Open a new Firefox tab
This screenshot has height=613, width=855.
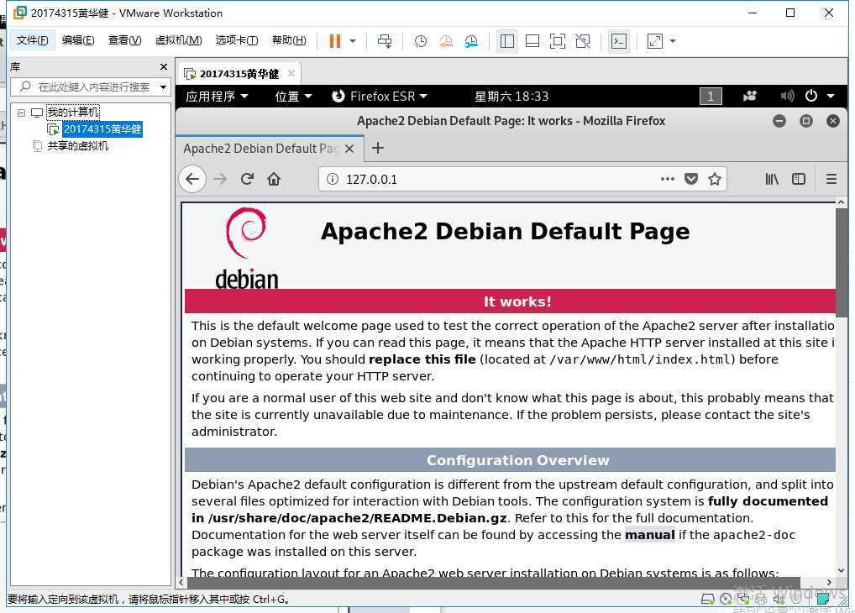(x=378, y=148)
